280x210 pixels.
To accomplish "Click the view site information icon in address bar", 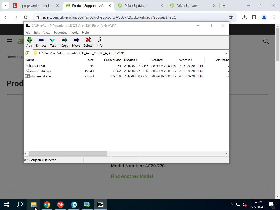I will [37, 17].
